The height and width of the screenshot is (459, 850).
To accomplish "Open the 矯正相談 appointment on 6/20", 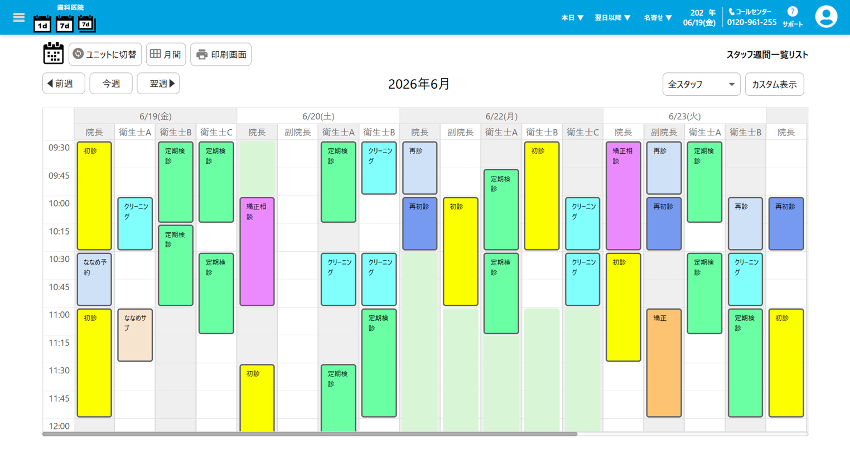I will point(257,251).
